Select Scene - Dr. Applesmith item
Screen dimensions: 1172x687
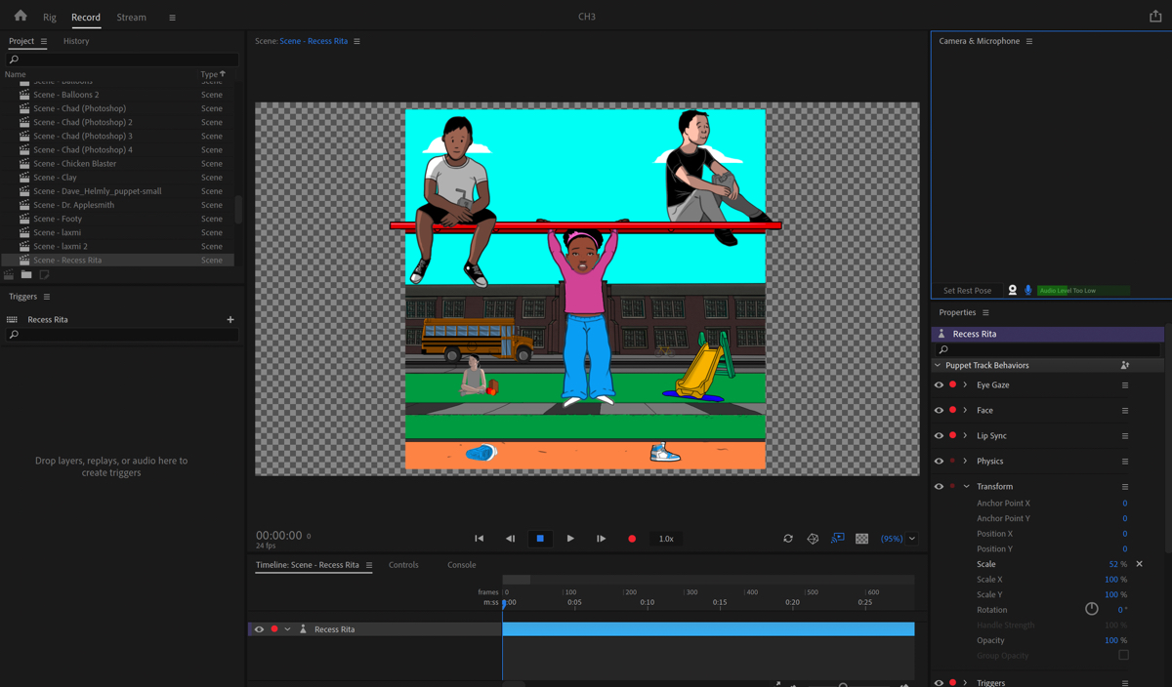pos(73,205)
